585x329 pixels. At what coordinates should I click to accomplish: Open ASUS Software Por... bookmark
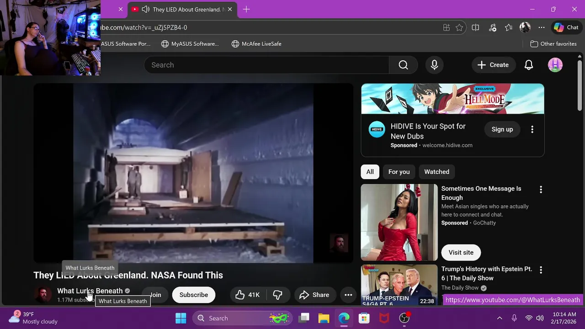point(126,44)
